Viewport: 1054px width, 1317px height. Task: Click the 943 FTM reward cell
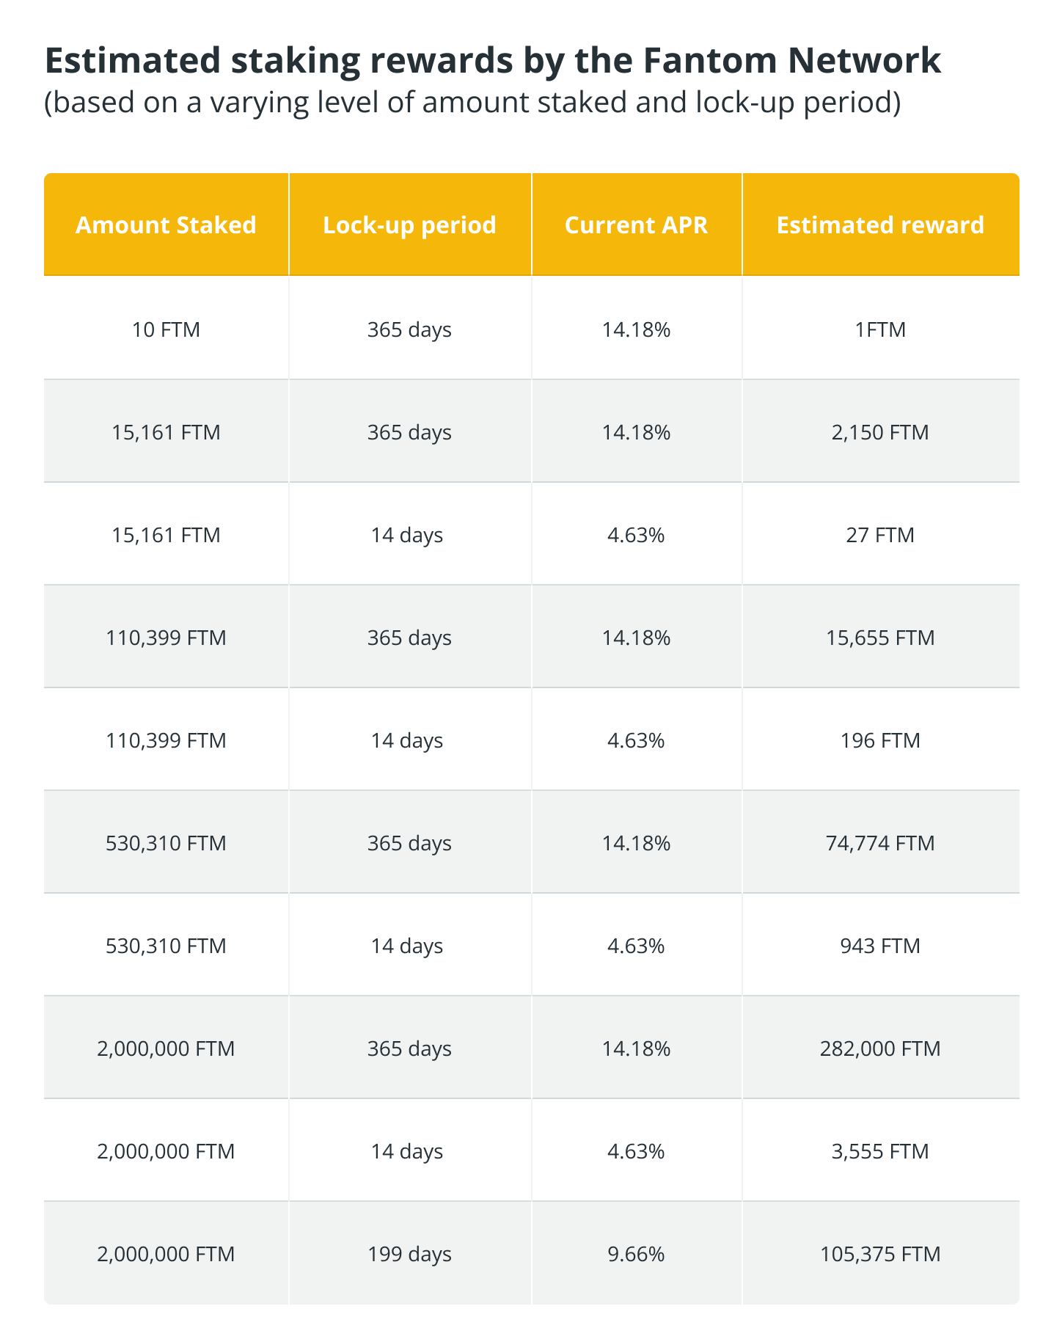(x=880, y=946)
